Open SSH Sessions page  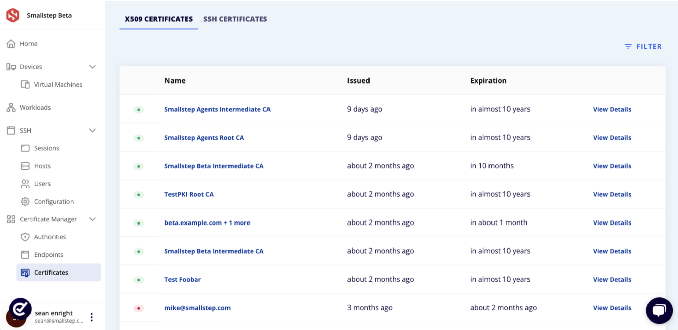[x=46, y=148]
